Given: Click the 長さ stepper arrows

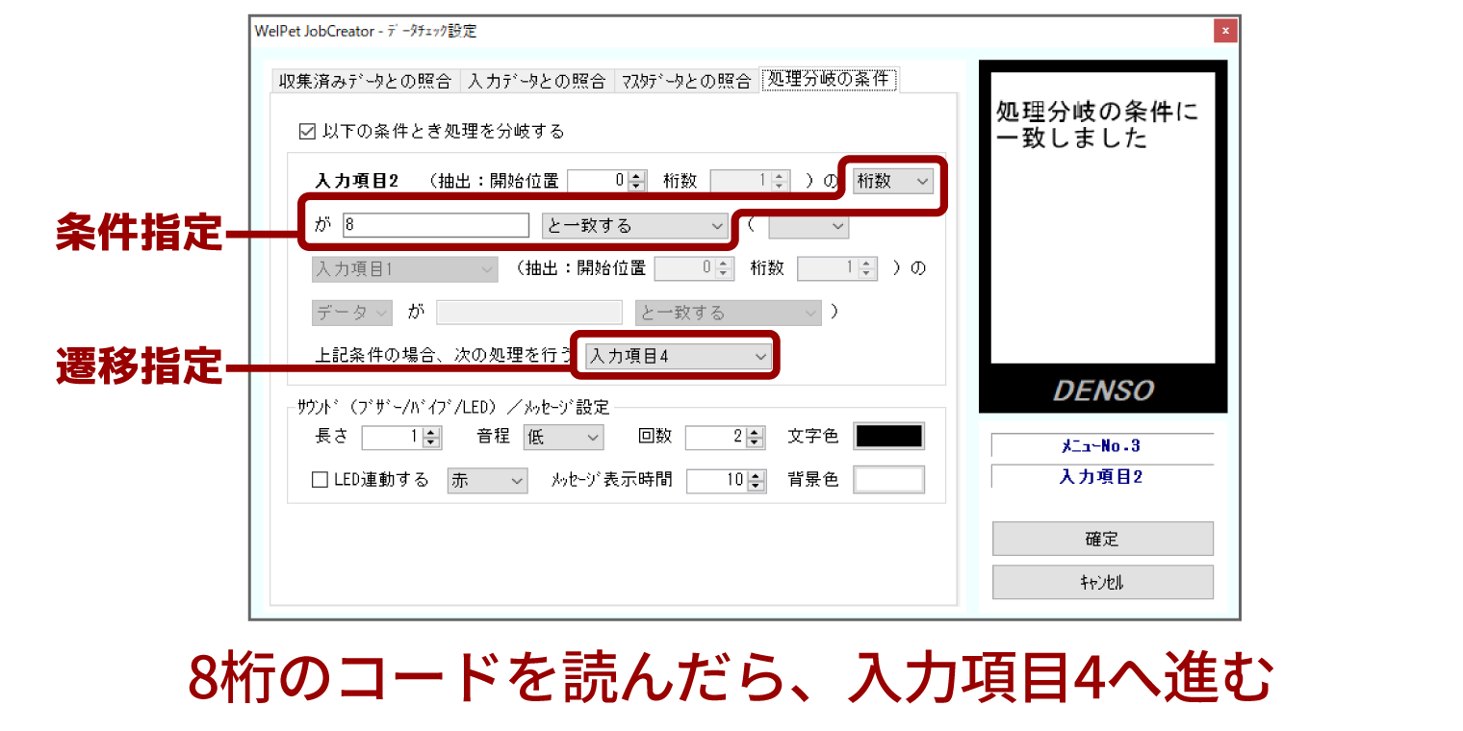Looking at the screenshot, I should pos(432,438).
